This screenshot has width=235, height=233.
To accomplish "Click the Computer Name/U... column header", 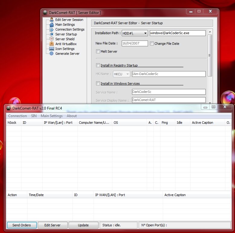I will pos(95,123).
